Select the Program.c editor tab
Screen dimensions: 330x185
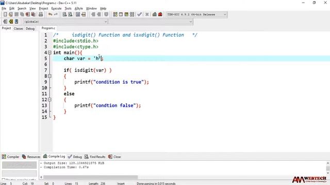pos(48,28)
